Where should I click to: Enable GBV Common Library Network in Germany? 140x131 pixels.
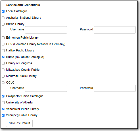[x=3, y=44]
